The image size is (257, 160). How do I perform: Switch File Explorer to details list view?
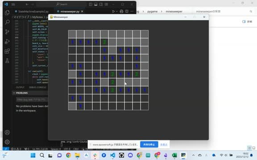pyautogui.click(x=249, y=148)
